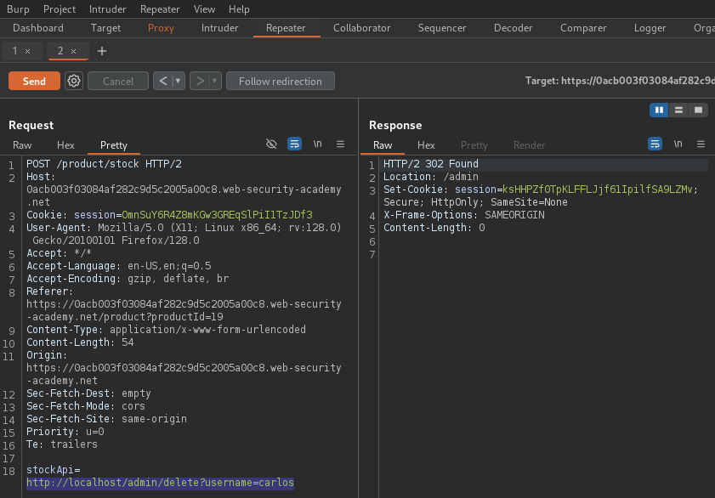Viewport: 715px width, 498px height.
Task: Click the orange Send button
Action: pos(34,81)
